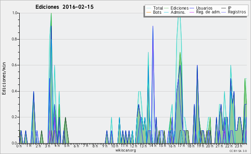
Task: Click the 'Bots' legend entry
Action: click(157, 12)
